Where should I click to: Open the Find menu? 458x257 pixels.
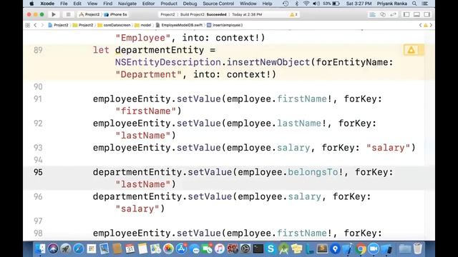(x=107, y=4)
